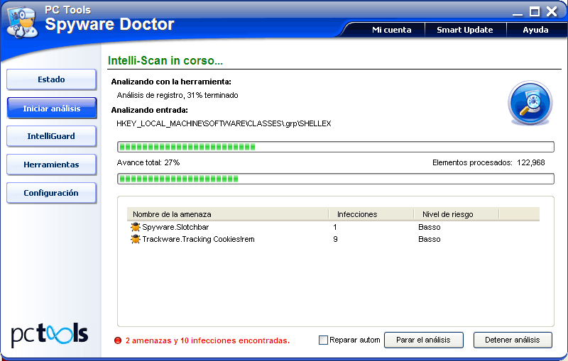The width and height of the screenshot is (568, 361).
Task: Click infection count 9 for Trackware
Action: coord(335,239)
